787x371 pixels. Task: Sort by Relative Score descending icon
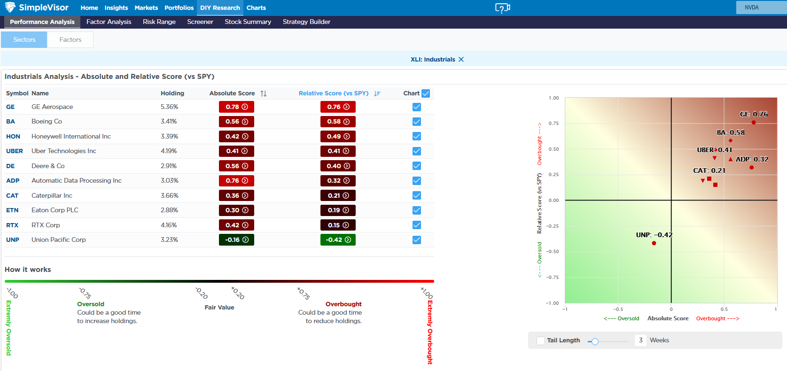[377, 93]
